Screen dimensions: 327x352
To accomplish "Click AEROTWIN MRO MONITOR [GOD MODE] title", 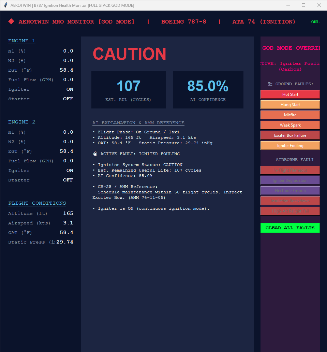I will pos(76,22).
